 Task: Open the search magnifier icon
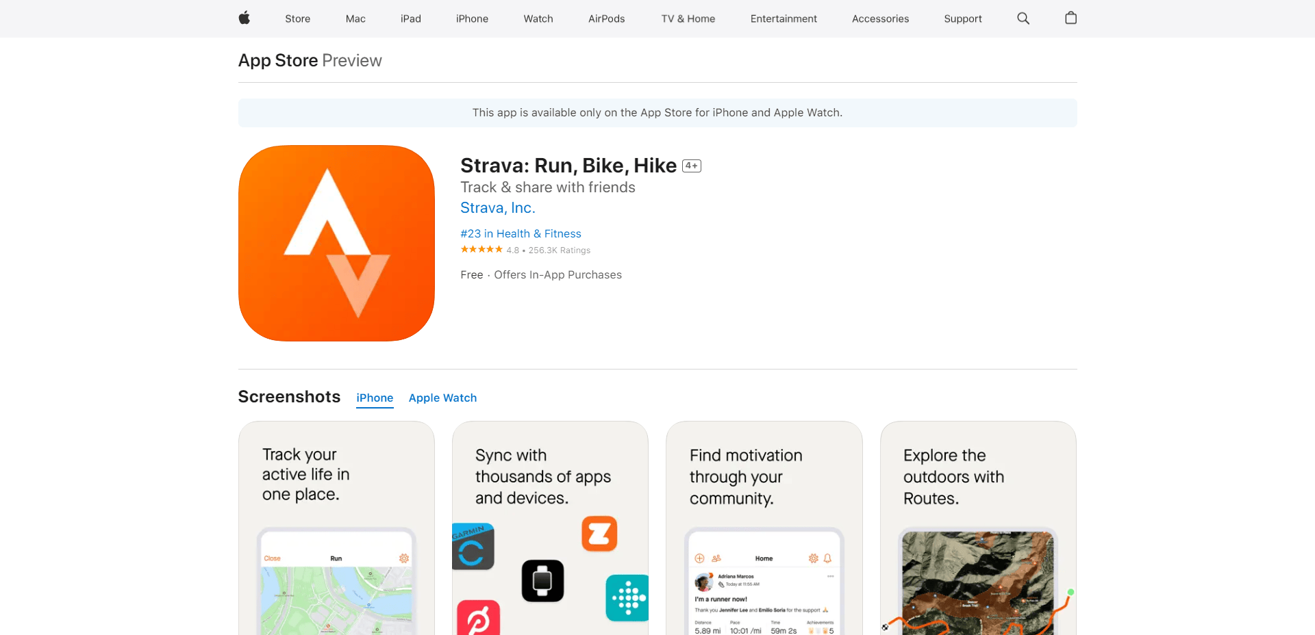1023,18
